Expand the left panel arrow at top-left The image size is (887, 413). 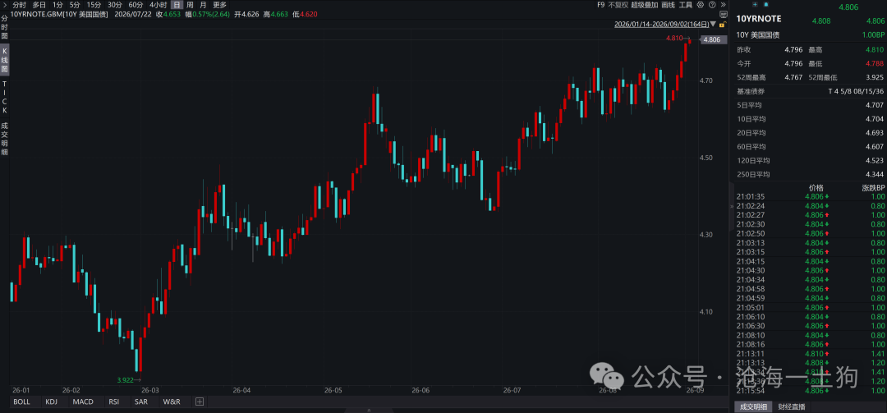tap(5, 5)
